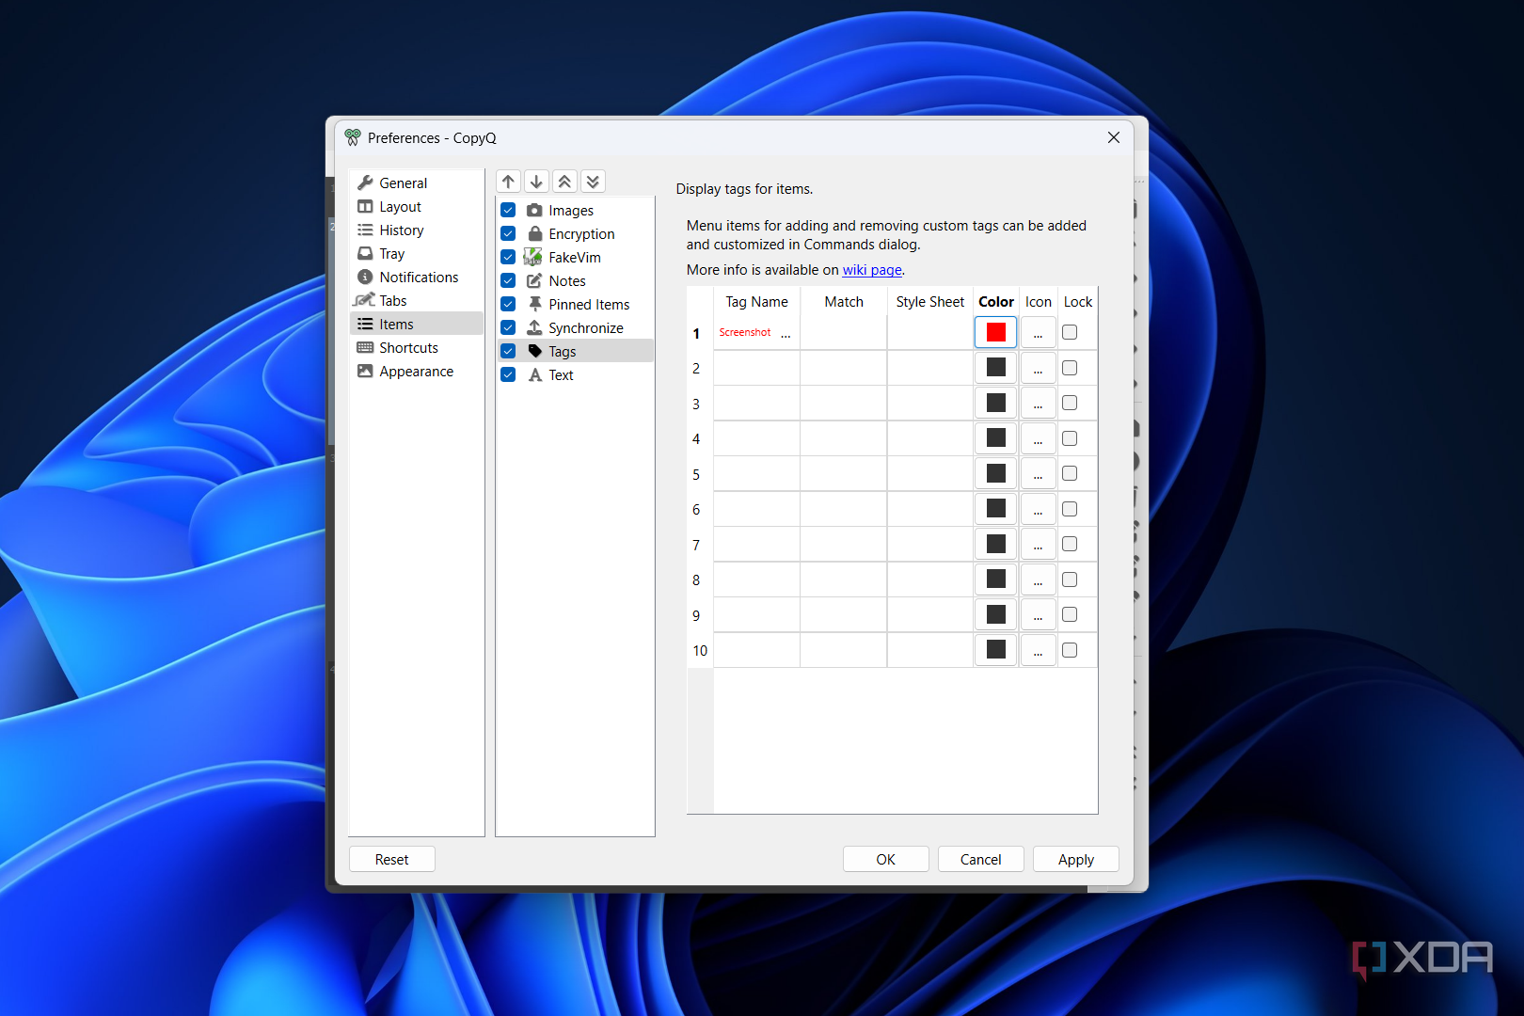Select the Text letter icon
The image size is (1524, 1016).
(534, 374)
